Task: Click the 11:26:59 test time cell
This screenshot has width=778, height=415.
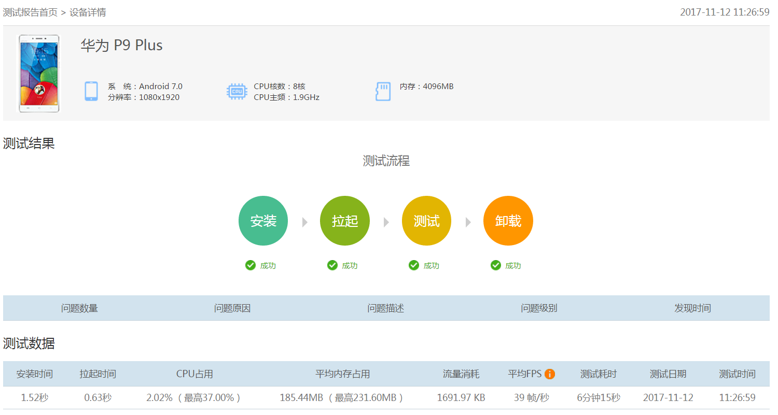Action: click(x=738, y=398)
